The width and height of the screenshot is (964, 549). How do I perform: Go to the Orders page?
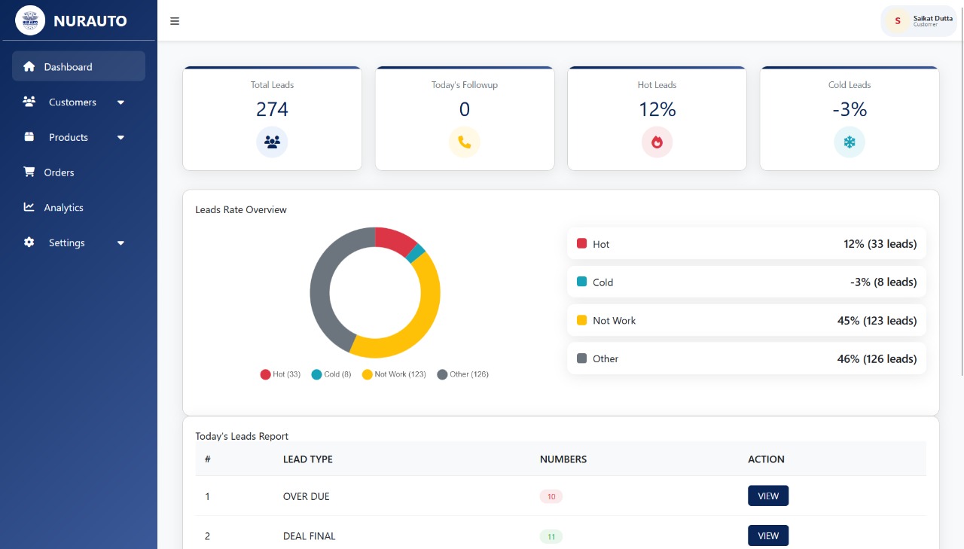coord(78,172)
